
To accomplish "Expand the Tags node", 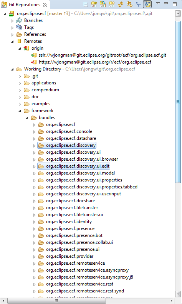I will coord(12,28).
